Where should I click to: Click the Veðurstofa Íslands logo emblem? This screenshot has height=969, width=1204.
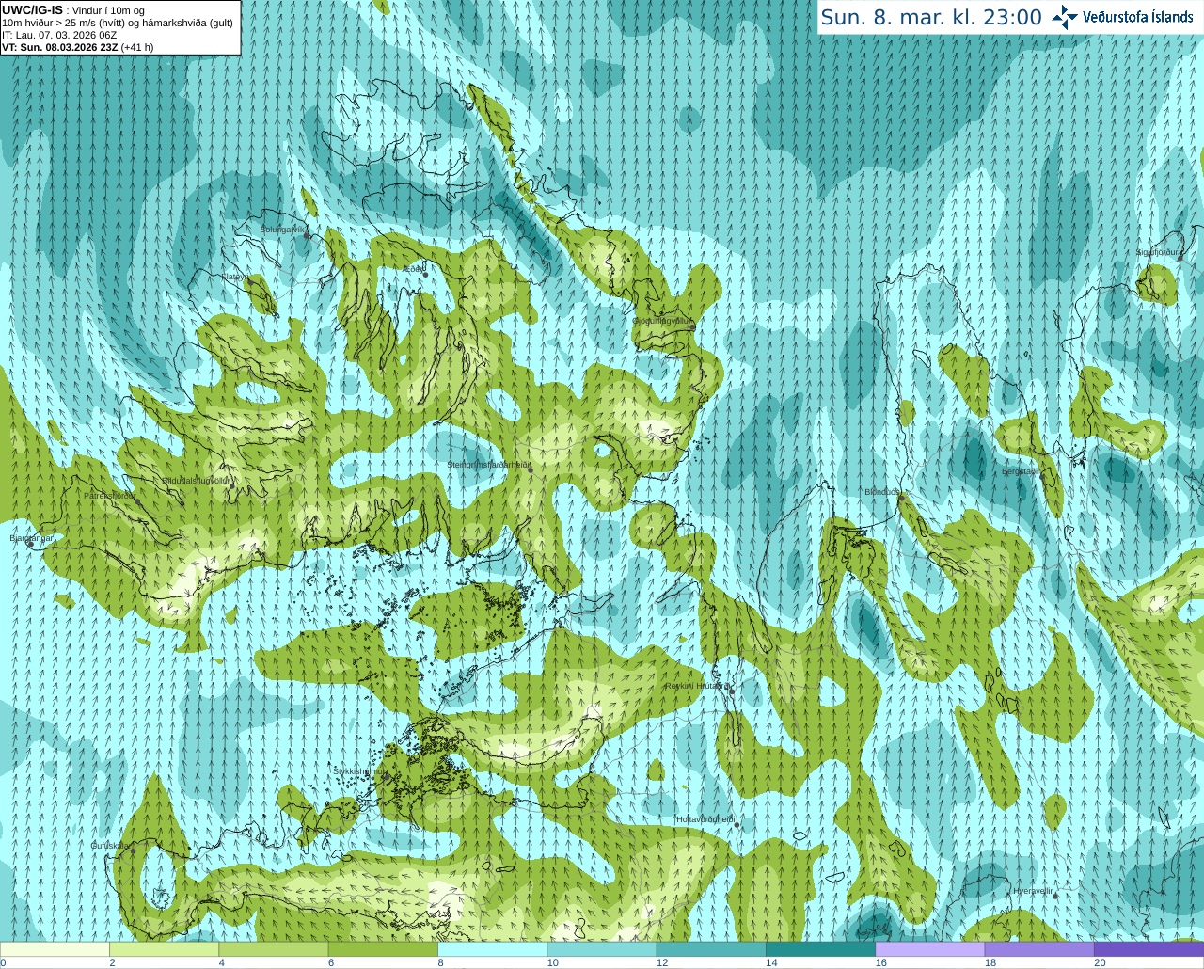pyautogui.click(x=1065, y=17)
